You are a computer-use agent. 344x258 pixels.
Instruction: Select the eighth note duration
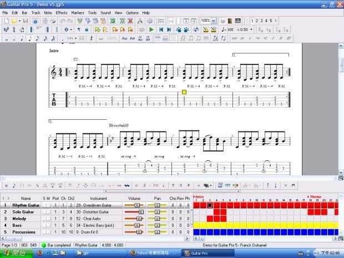click(x=30, y=38)
